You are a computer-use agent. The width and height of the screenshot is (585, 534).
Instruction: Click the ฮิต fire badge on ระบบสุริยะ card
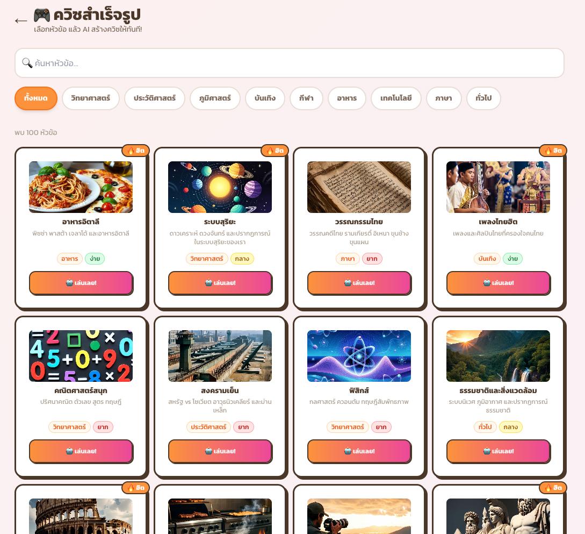click(275, 151)
